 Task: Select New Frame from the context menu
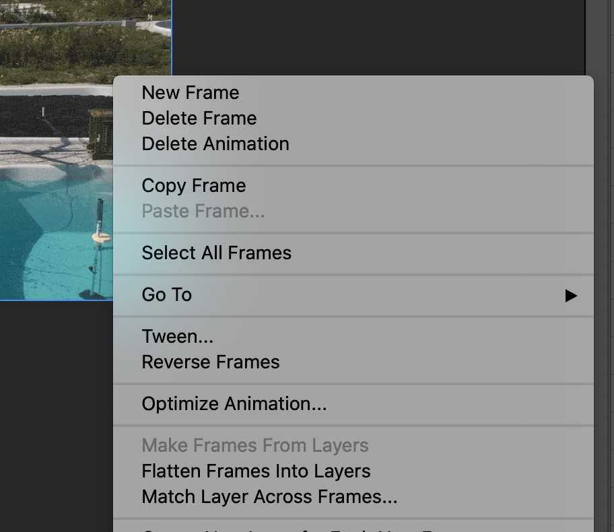click(x=190, y=92)
